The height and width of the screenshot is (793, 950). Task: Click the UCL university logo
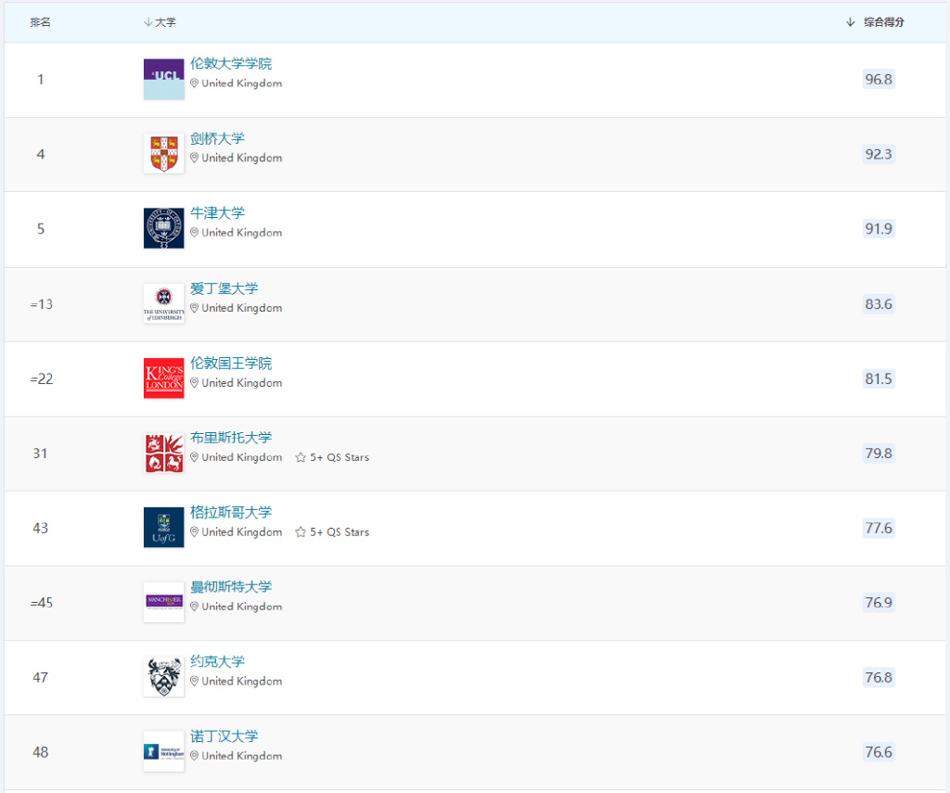[163, 79]
